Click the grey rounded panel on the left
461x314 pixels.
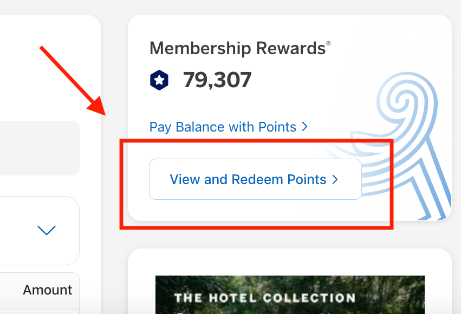[38, 148]
